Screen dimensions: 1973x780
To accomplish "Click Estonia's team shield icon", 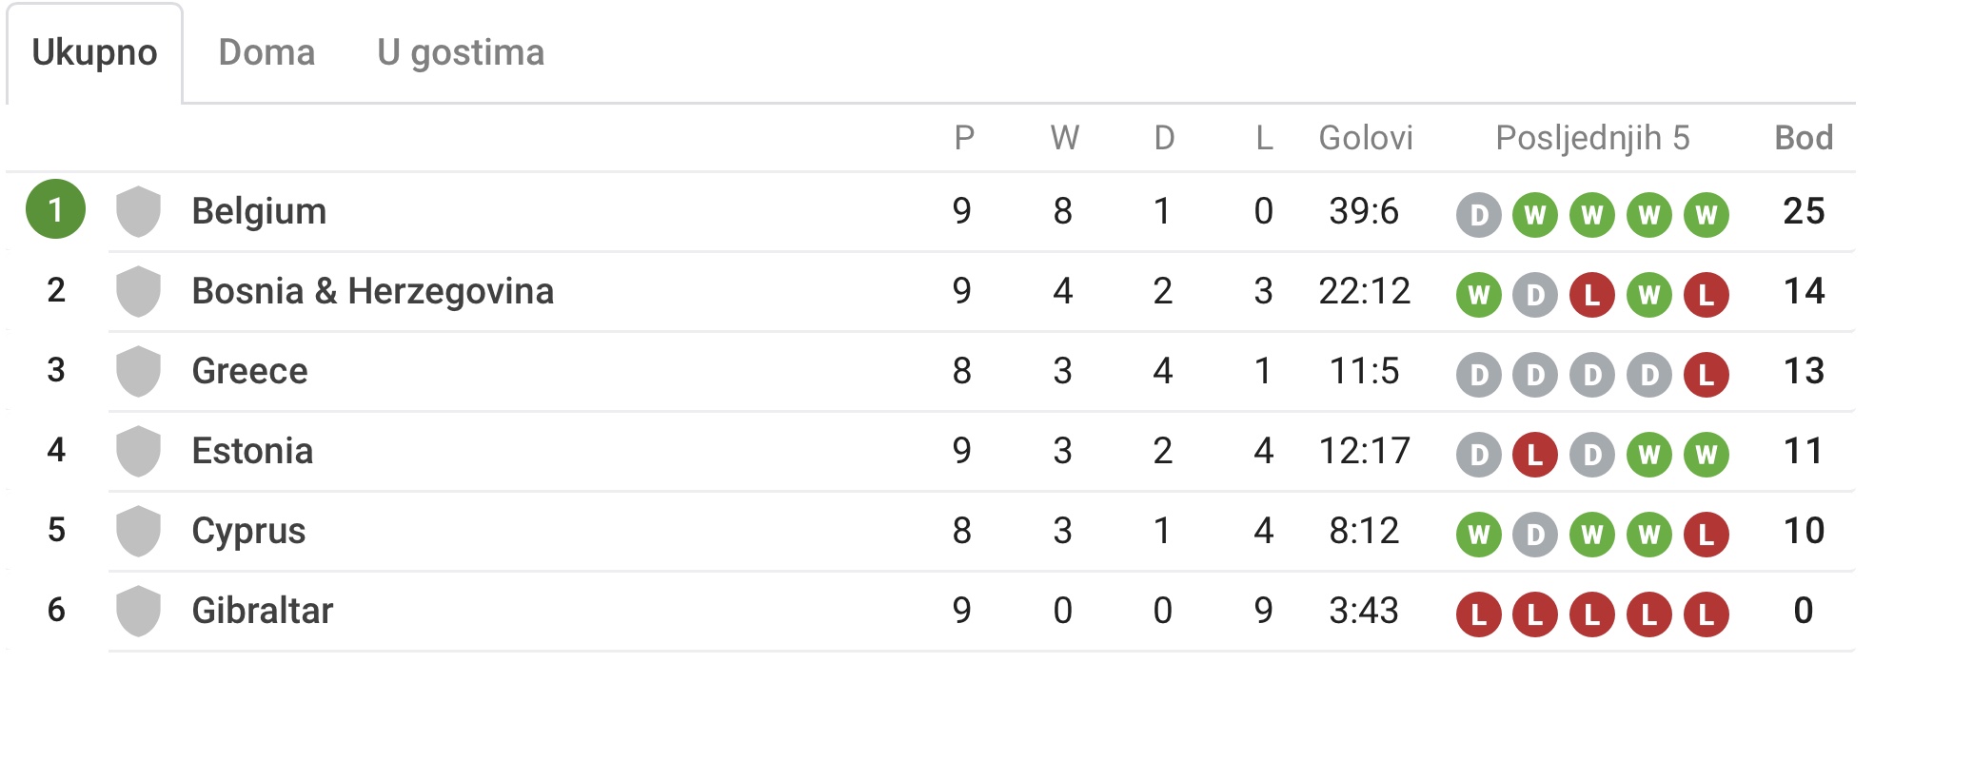I will (138, 451).
